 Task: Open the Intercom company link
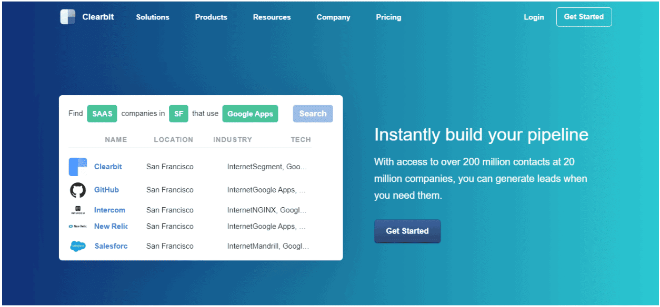(x=109, y=210)
